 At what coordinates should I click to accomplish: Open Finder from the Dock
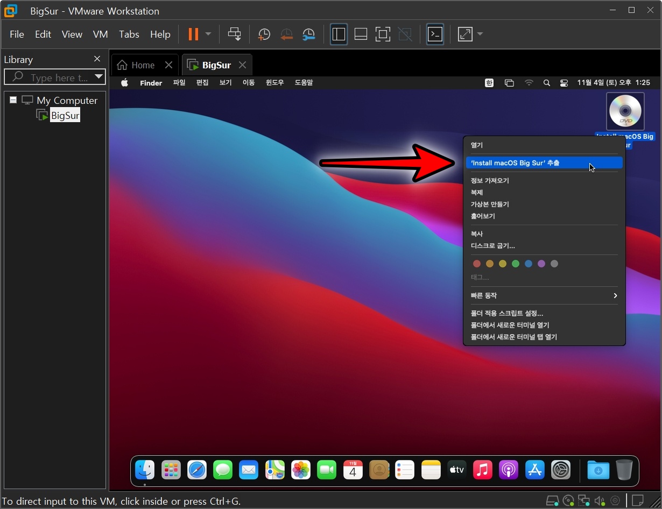[145, 470]
